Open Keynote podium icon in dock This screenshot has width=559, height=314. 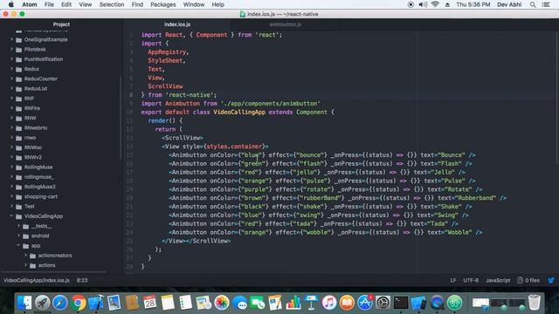(x=311, y=303)
